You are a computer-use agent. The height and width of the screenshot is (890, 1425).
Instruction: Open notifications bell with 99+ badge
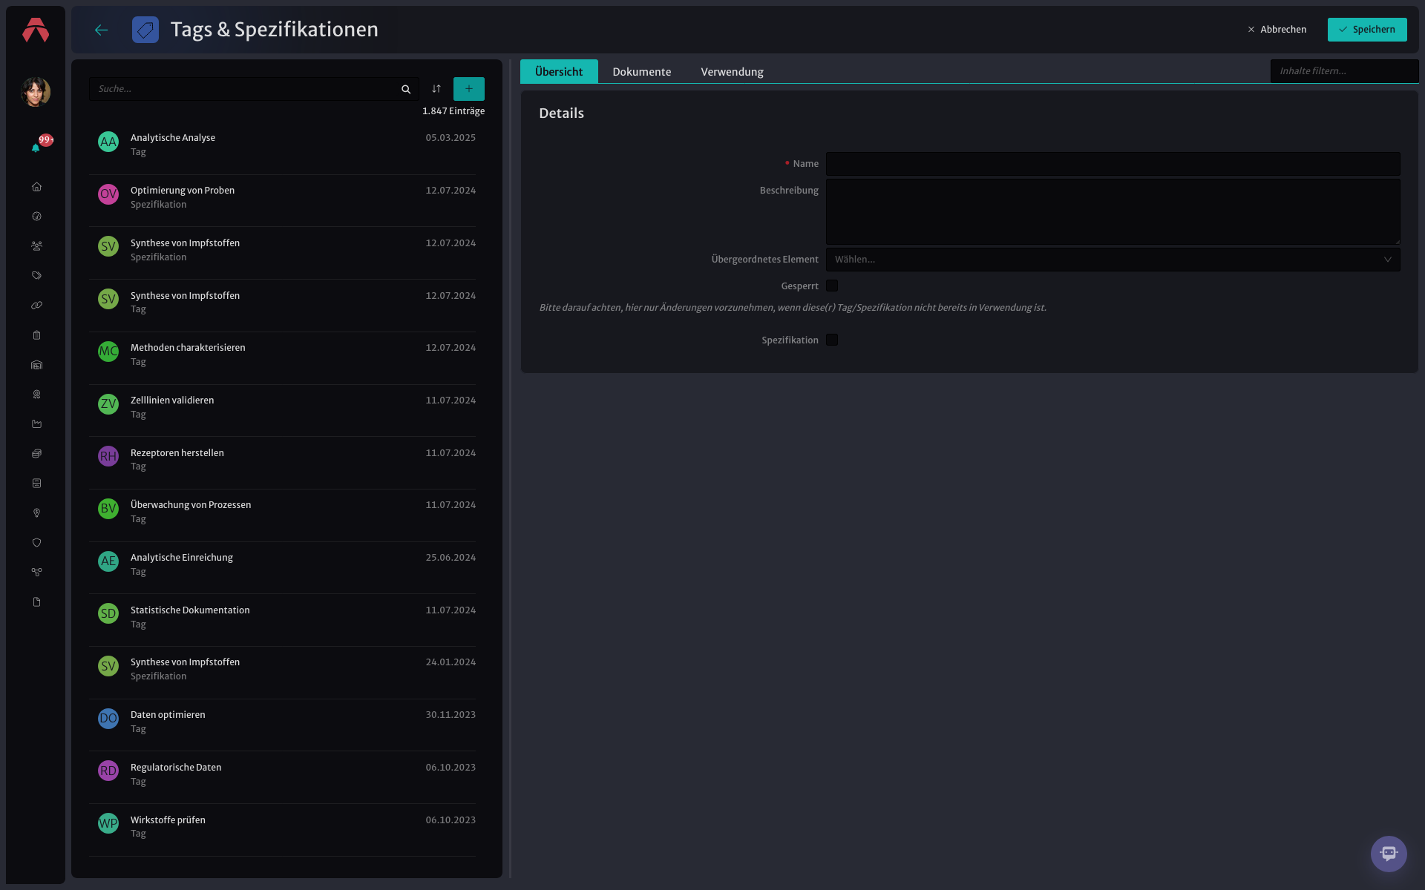pyautogui.click(x=36, y=147)
